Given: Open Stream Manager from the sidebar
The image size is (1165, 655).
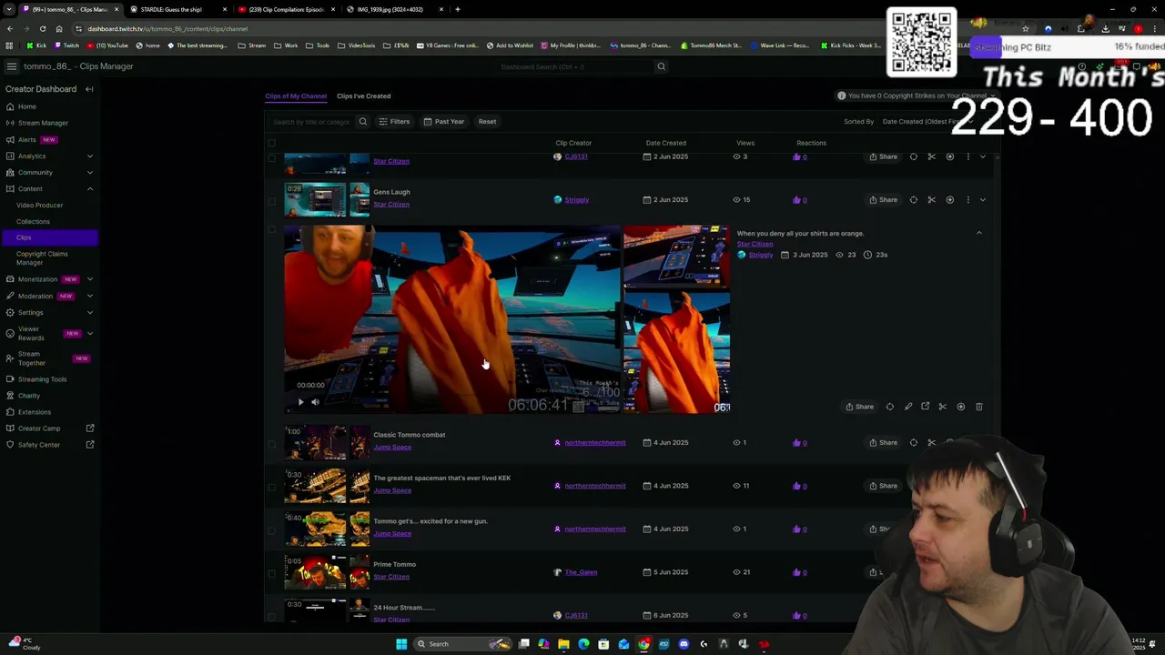Looking at the screenshot, I should pyautogui.click(x=42, y=123).
